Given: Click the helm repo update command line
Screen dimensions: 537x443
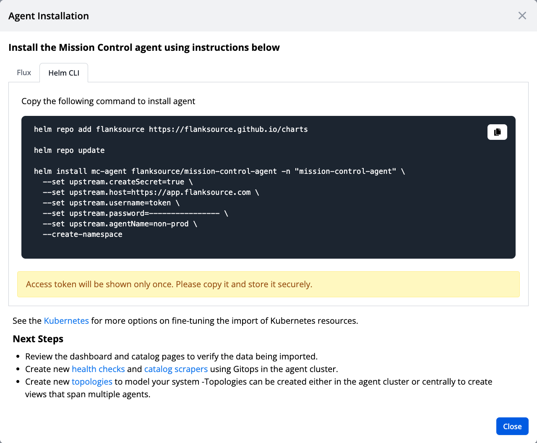Looking at the screenshot, I should (69, 150).
